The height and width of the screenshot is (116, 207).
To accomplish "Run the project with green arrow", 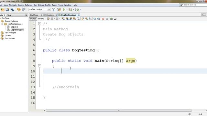I will 64,10.
